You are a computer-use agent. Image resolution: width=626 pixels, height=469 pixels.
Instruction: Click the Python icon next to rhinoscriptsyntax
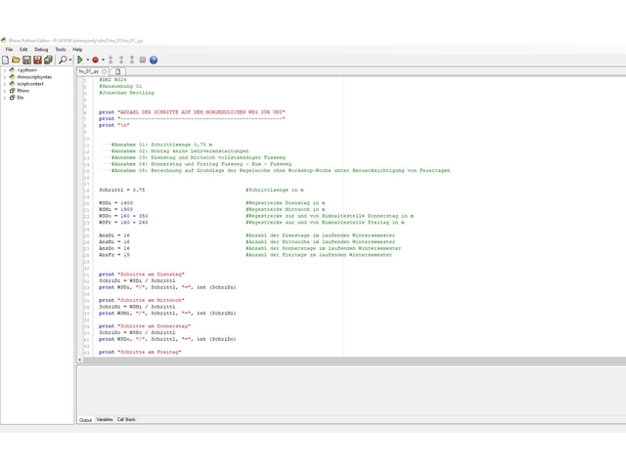coord(12,77)
